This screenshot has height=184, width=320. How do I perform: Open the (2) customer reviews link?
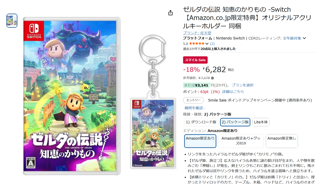pyautogui.click(x=212, y=44)
